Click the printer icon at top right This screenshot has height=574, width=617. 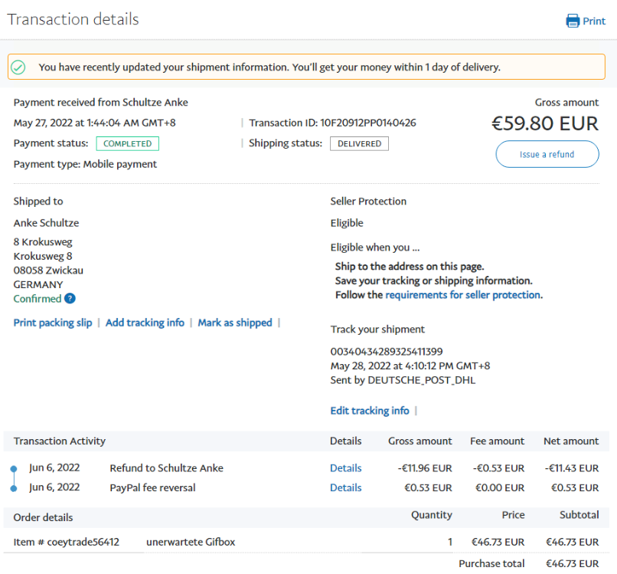pos(573,21)
